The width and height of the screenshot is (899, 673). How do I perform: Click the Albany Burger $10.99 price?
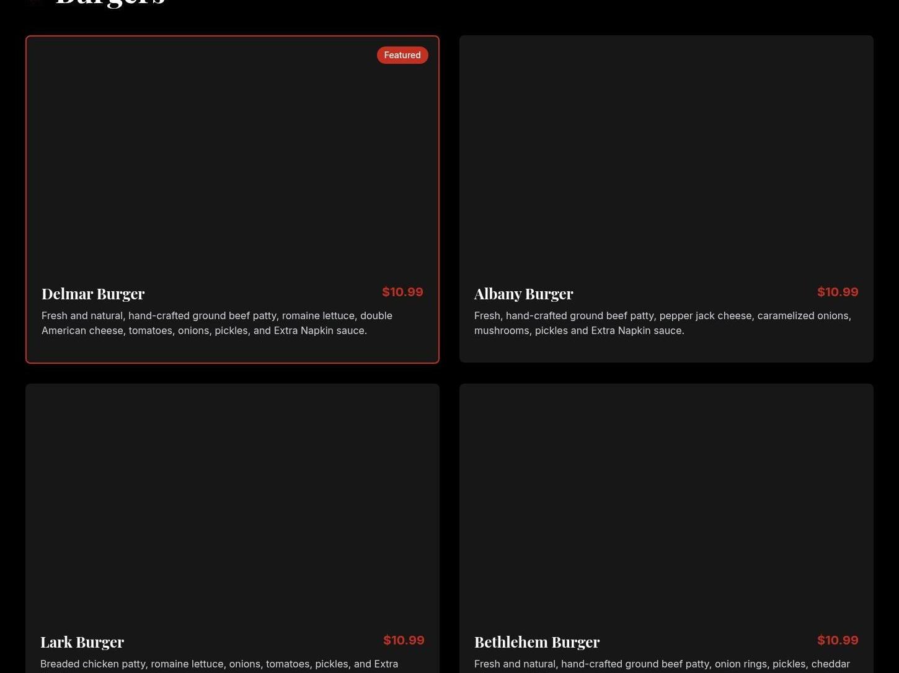[x=837, y=292]
